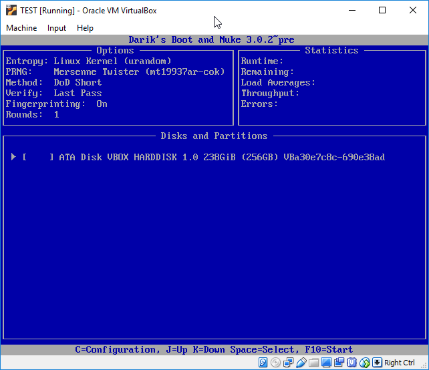Click the 'Method: DoD Short' line
The height and width of the screenshot is (370, 429).
click(x=53, y=82)
